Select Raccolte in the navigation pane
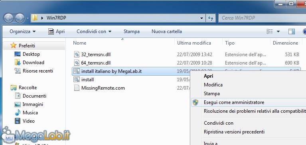 point(28,88)
